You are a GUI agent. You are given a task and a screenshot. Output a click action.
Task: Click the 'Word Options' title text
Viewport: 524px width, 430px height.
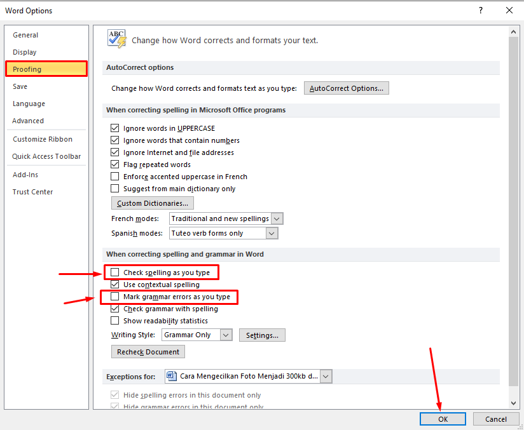[29, 11]
